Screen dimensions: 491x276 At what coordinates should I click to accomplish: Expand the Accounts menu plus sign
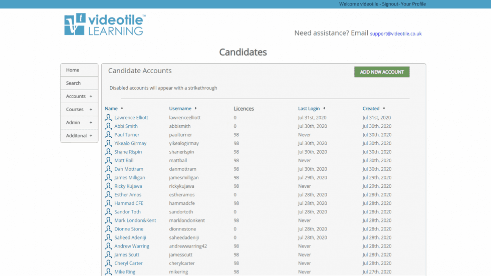coord(91,96)
